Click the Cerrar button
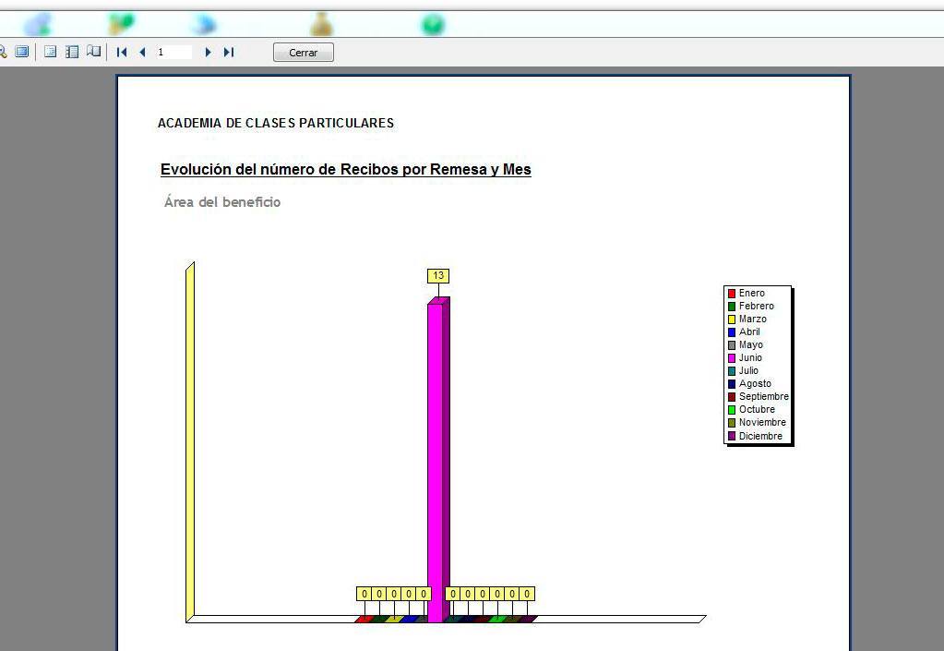 tap(303, 53)
